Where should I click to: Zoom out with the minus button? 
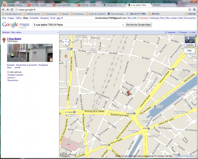click(66, 87)
